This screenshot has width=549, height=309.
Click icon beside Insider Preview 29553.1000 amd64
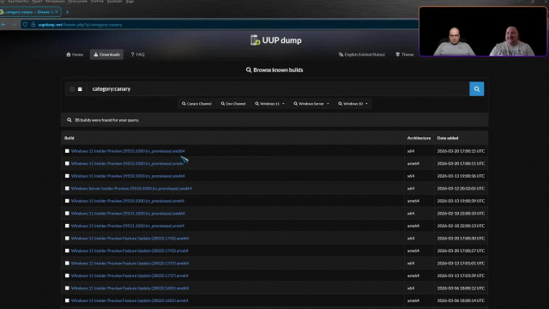click(67, 151)
